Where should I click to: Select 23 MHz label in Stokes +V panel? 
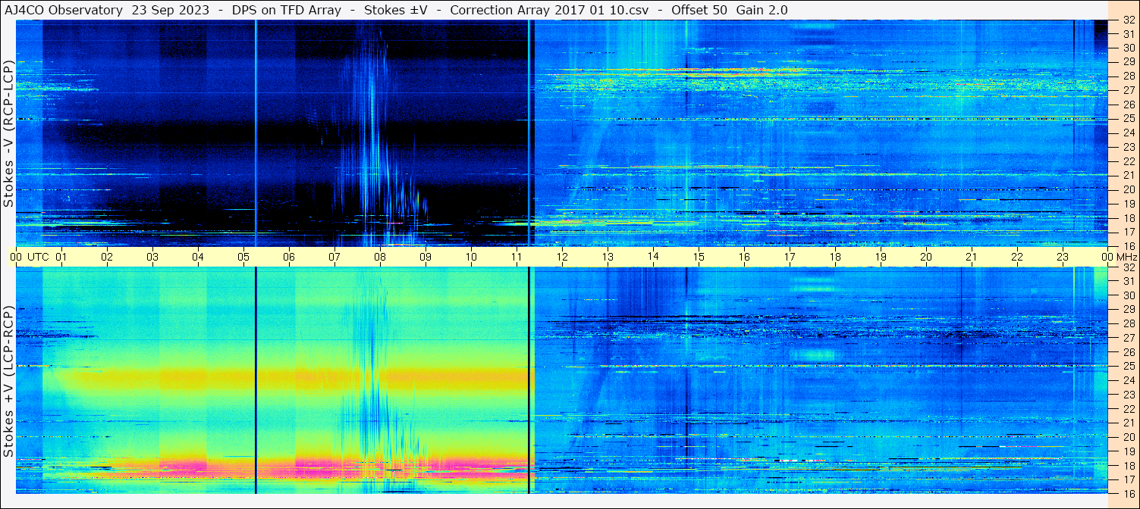[x=1129, y=395]
